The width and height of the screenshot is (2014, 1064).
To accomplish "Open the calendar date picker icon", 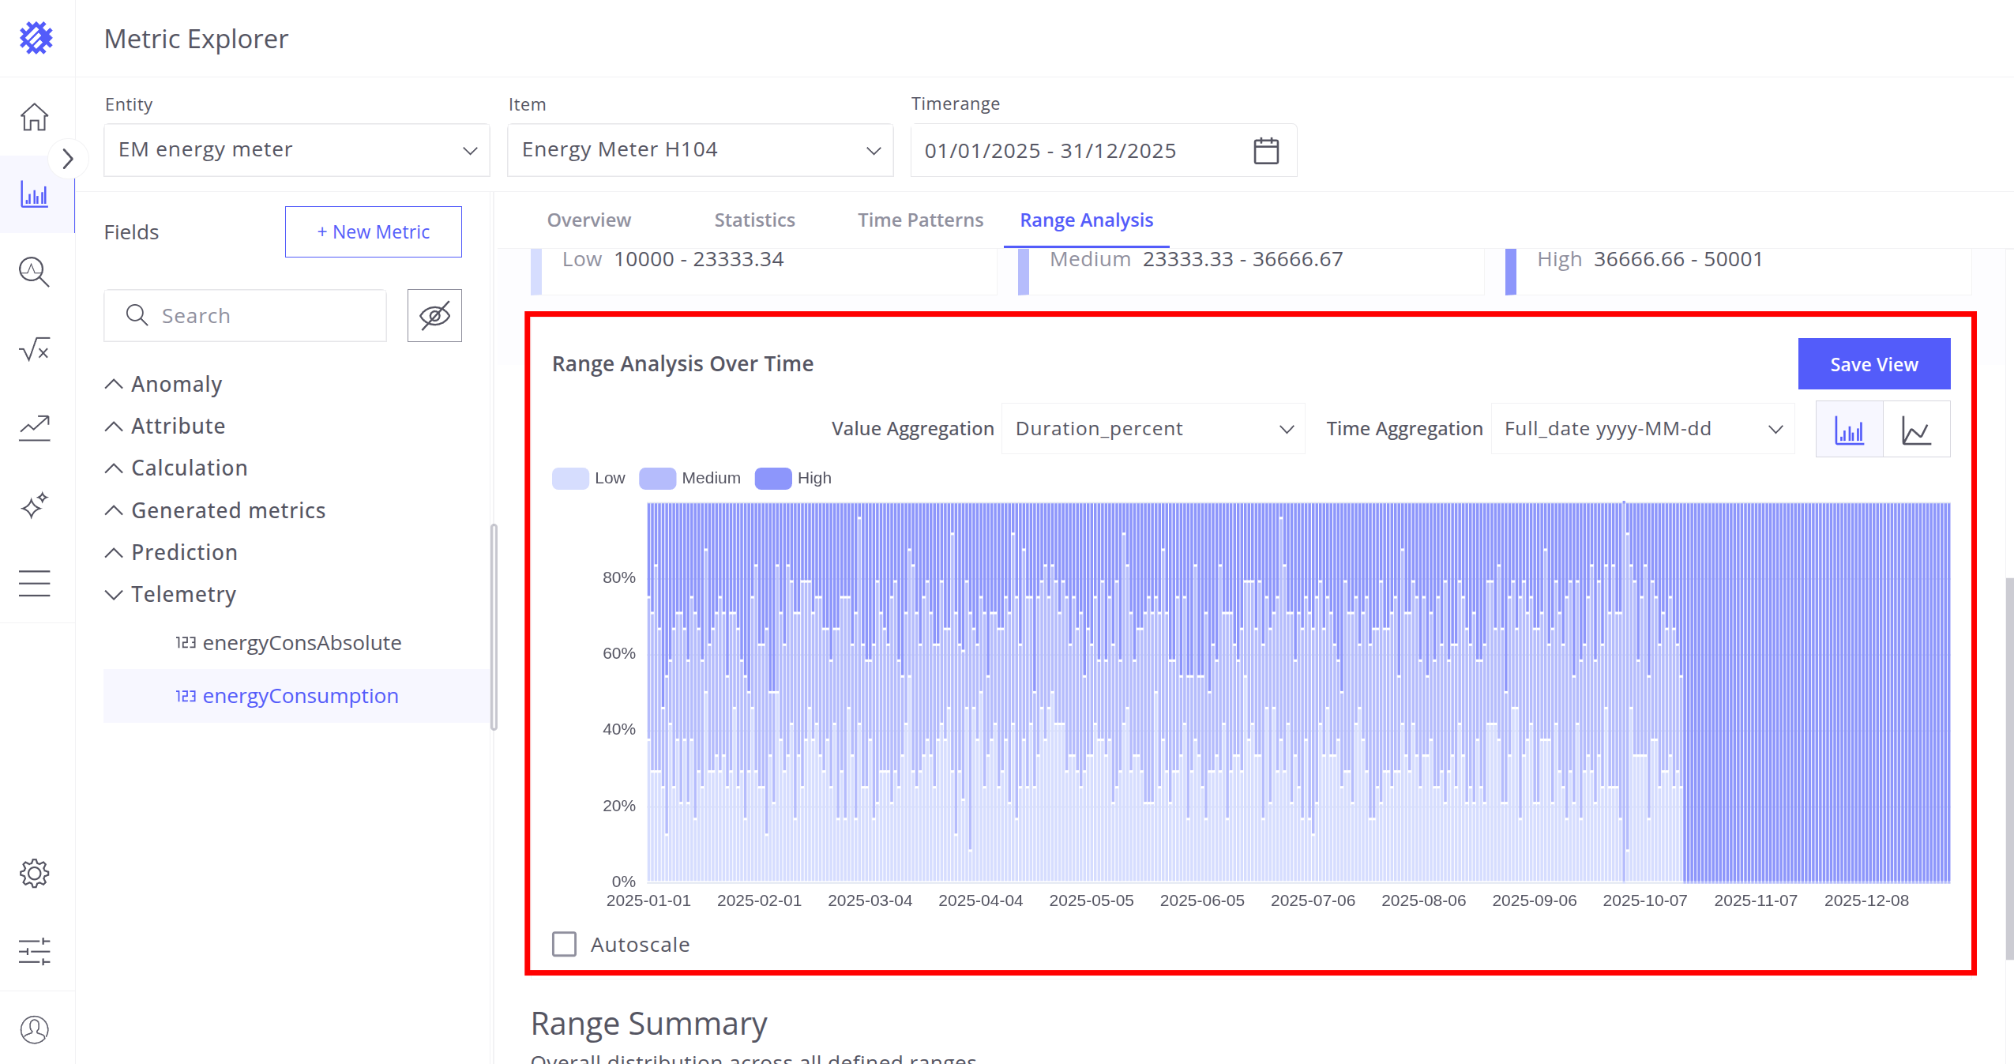I will (x=1265, y=150).
